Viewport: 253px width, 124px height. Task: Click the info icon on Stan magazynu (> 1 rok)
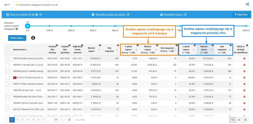(231, 45)
